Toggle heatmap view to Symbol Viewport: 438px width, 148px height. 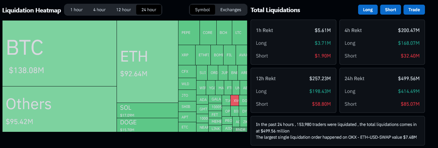(202, 10)
